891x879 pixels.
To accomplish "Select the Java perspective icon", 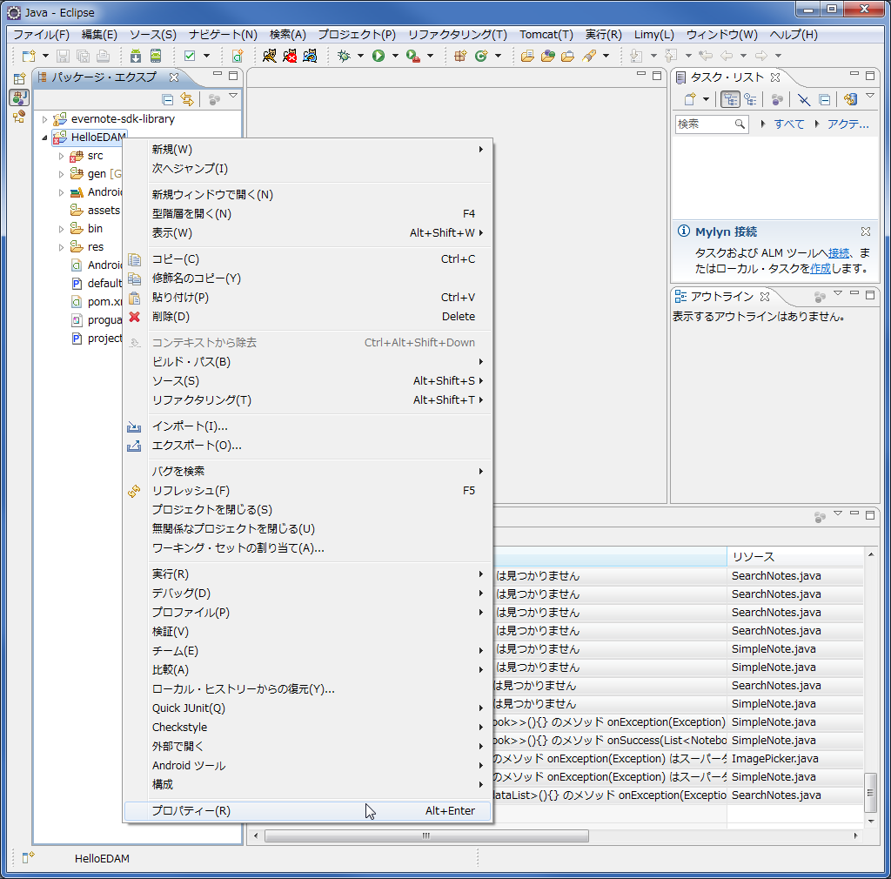I will click(x=19, y=97).
